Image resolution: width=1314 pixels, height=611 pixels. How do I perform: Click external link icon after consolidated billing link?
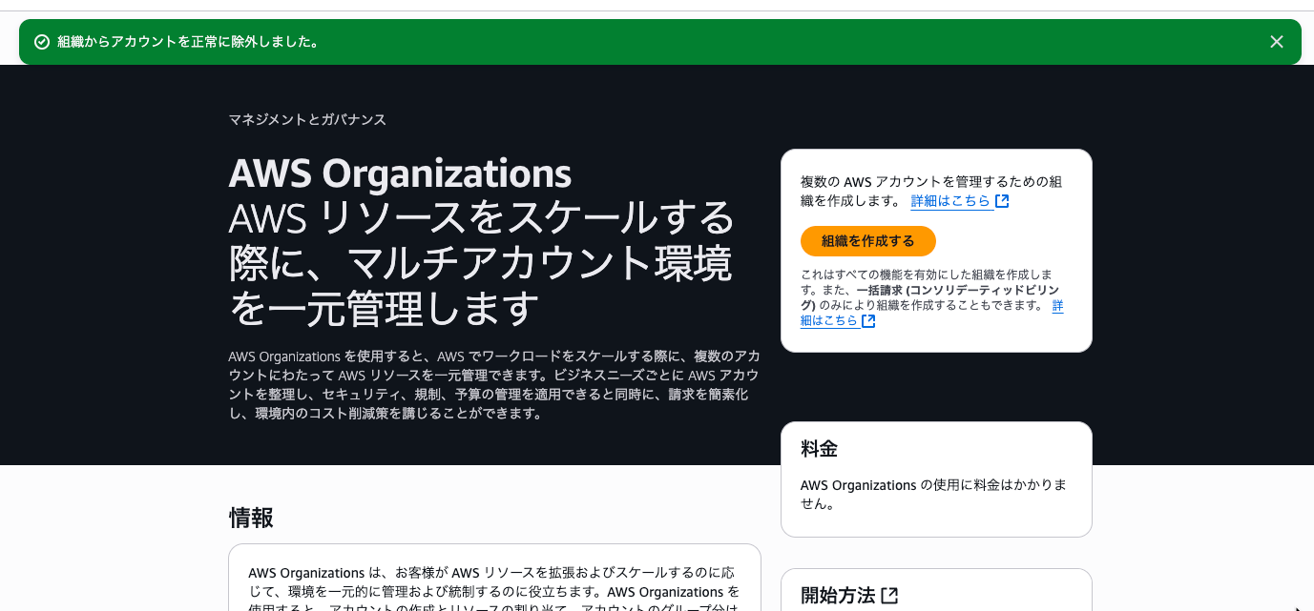[x=868, y=321]
